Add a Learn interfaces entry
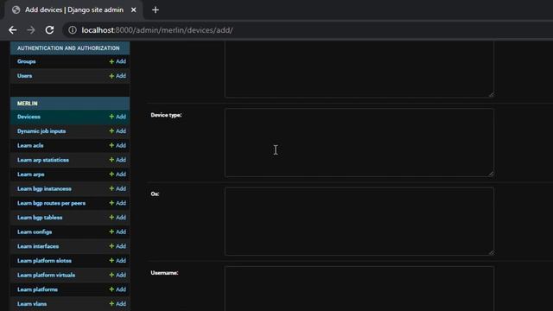 click(118, 246)
